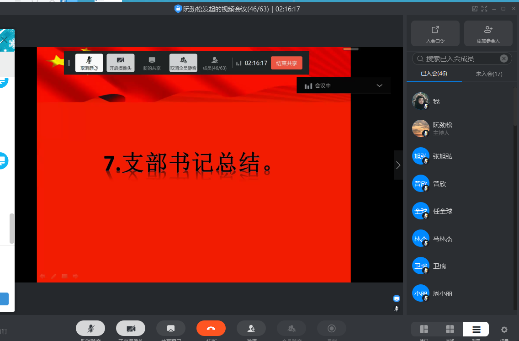Unmute the microphone via 取消静音 toolbar icon
519x341 pixels.
tap(89, 63)
